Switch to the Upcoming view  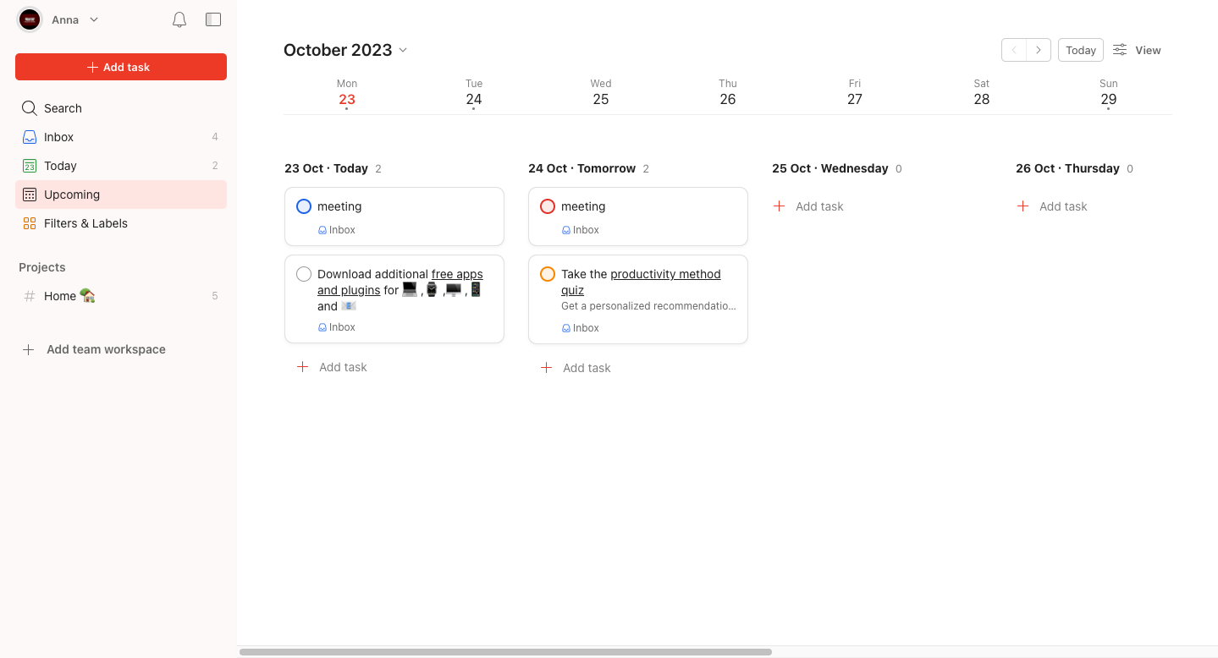click(71, 195)
